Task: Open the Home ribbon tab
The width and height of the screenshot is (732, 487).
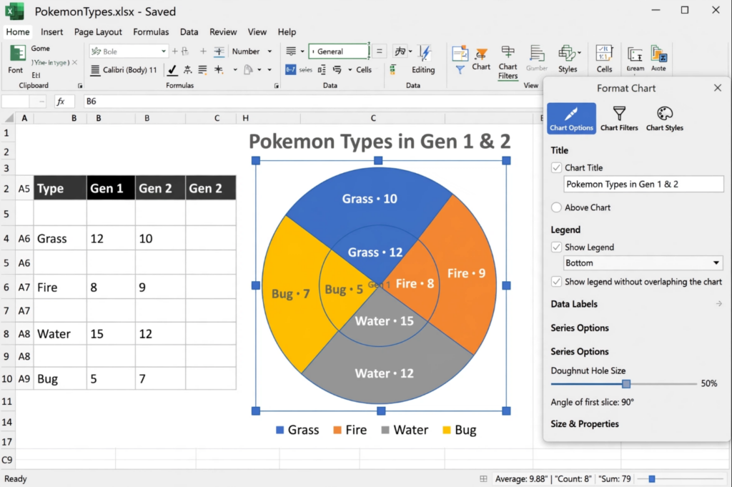Action: [18, 31]
